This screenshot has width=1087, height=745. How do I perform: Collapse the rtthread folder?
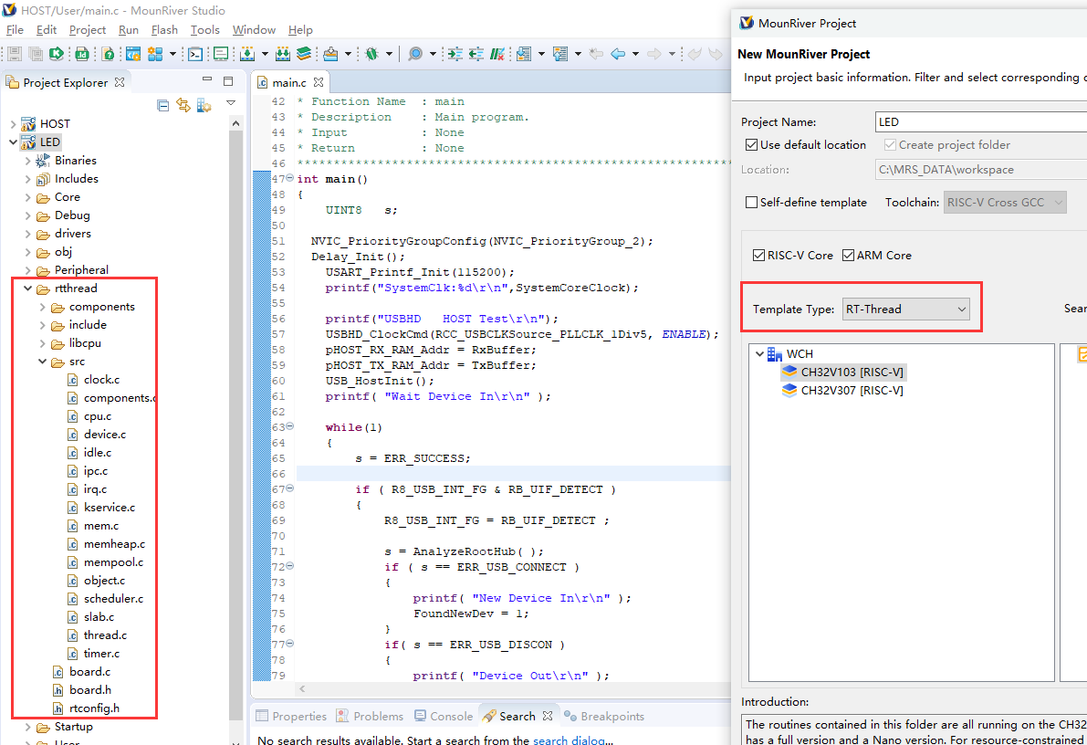coord(28,289)
